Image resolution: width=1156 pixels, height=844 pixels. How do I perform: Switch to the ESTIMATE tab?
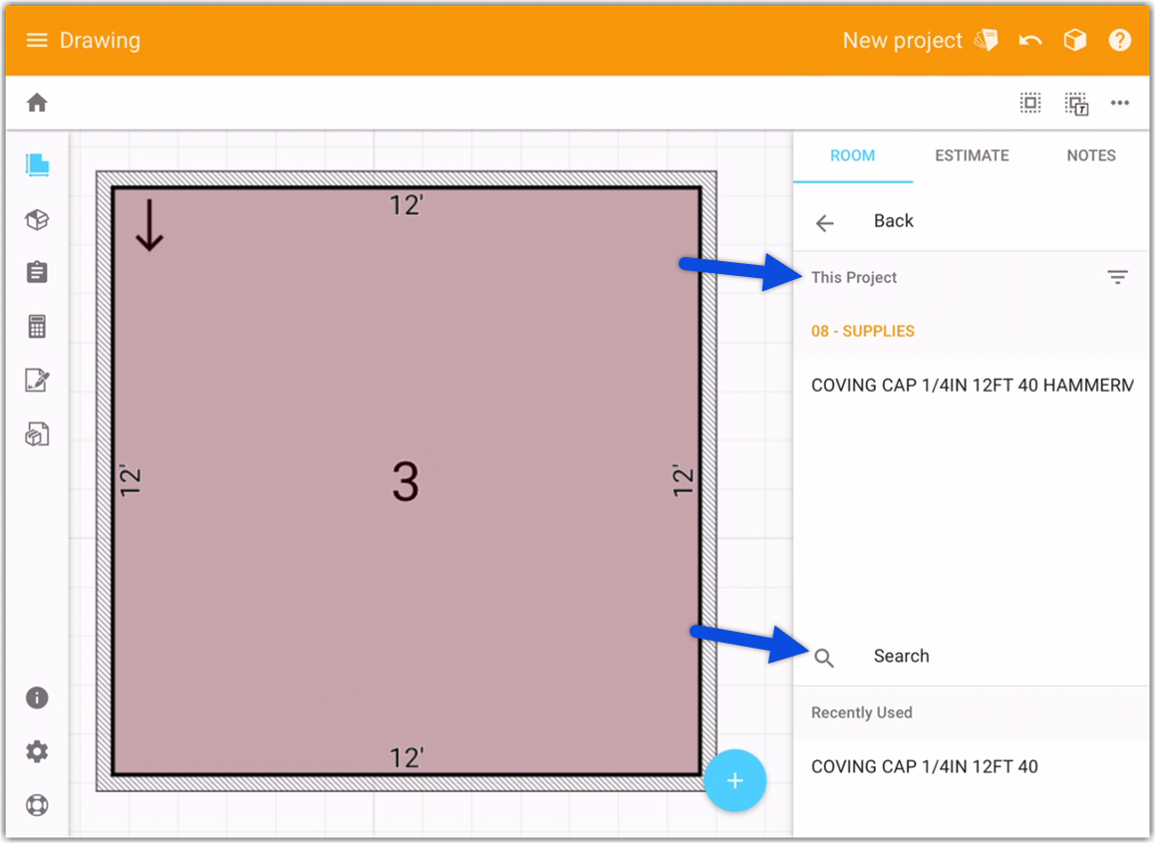pos(972,155)
